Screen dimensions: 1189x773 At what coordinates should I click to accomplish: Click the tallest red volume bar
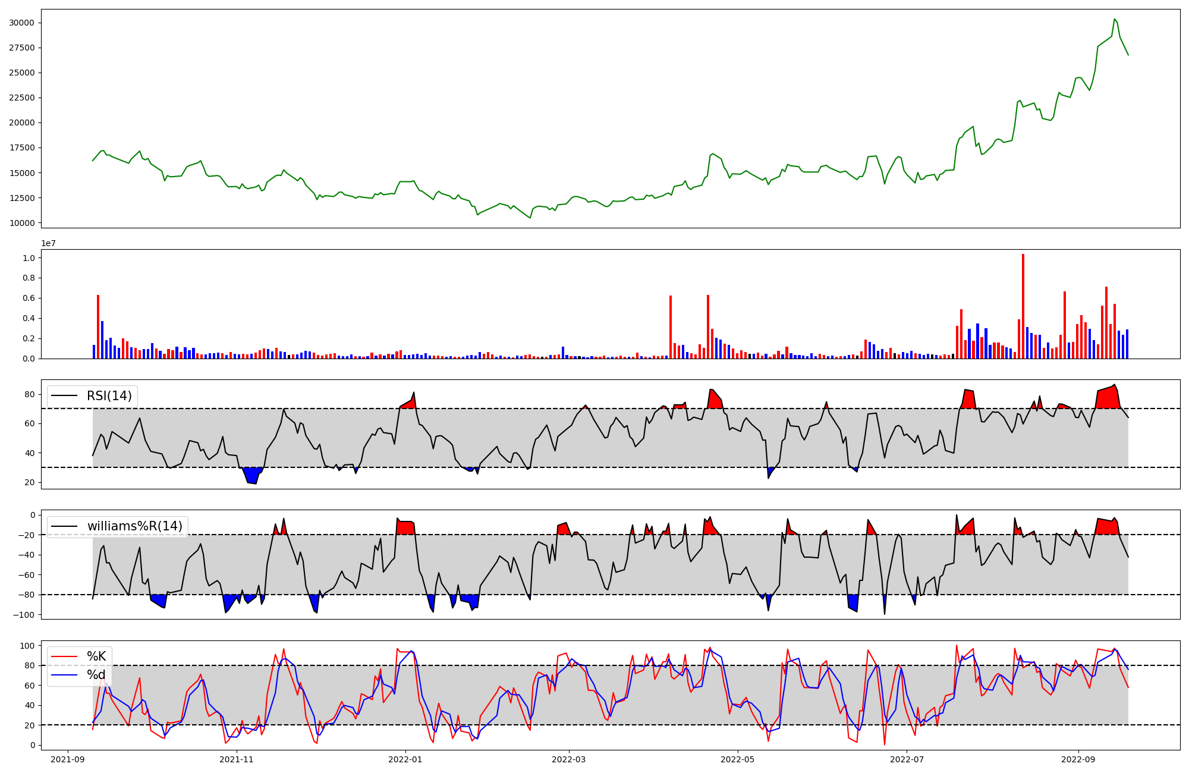1023,306
